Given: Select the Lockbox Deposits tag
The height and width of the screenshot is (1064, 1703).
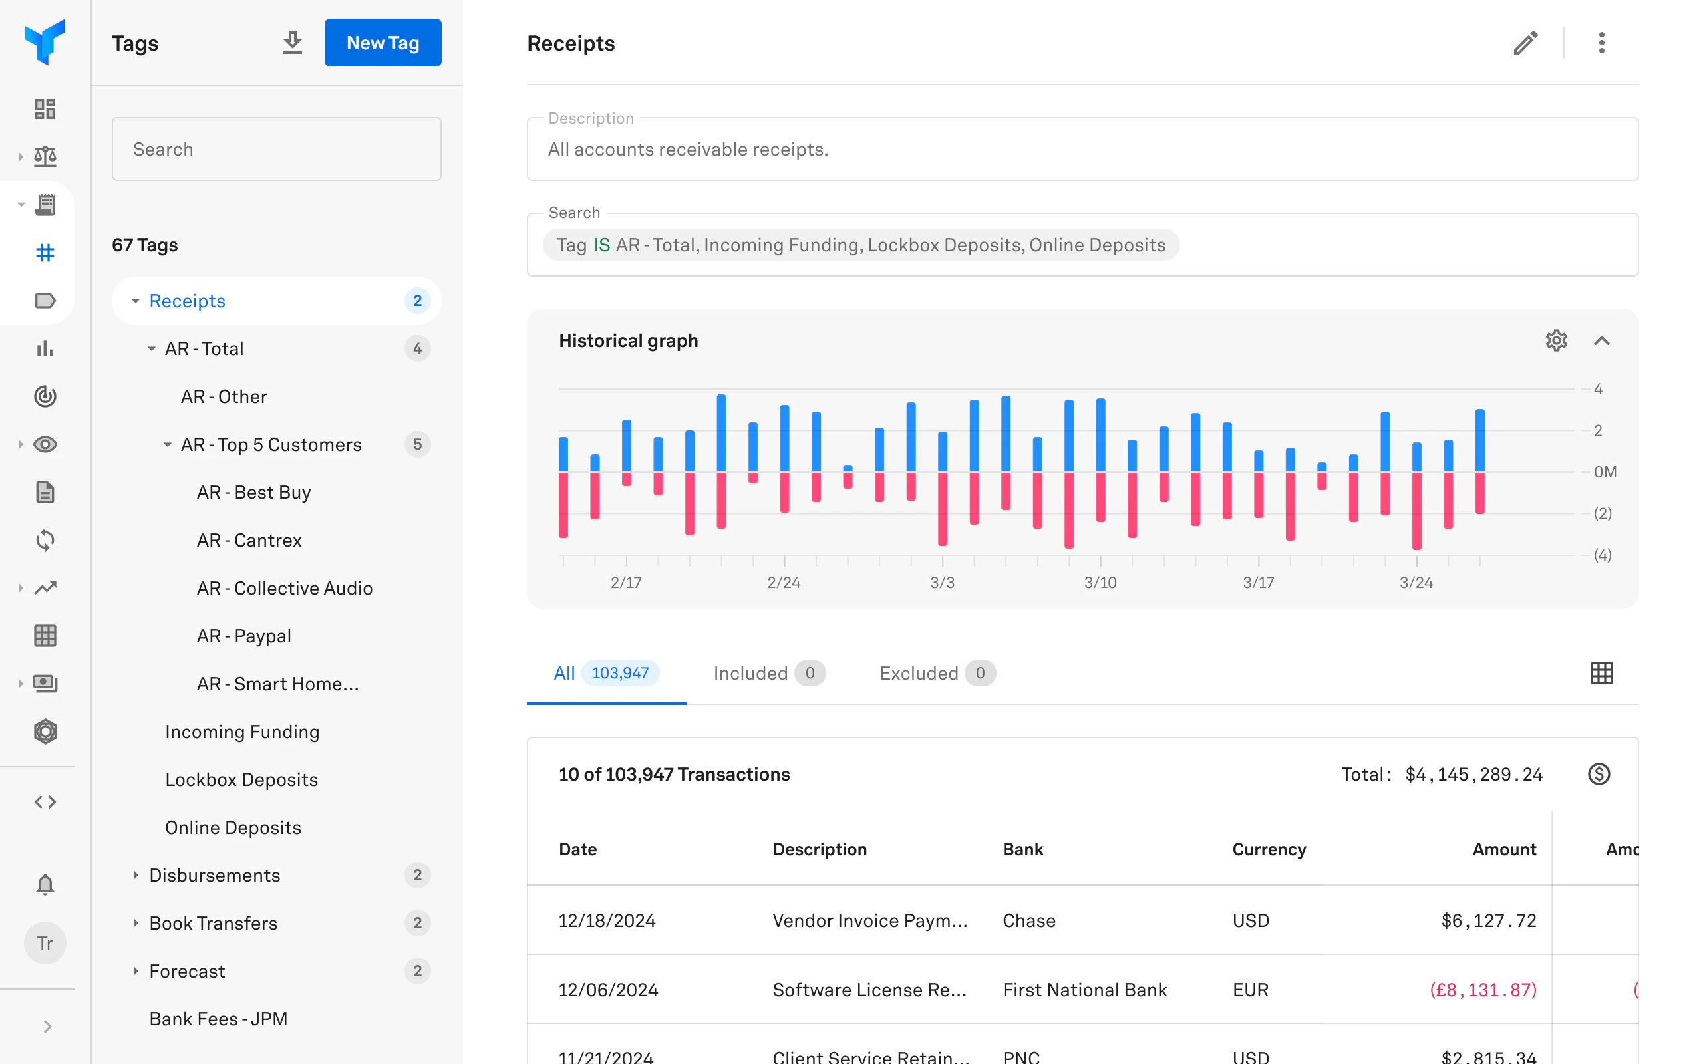Looking at the screenshot, I should coord(241,779).
